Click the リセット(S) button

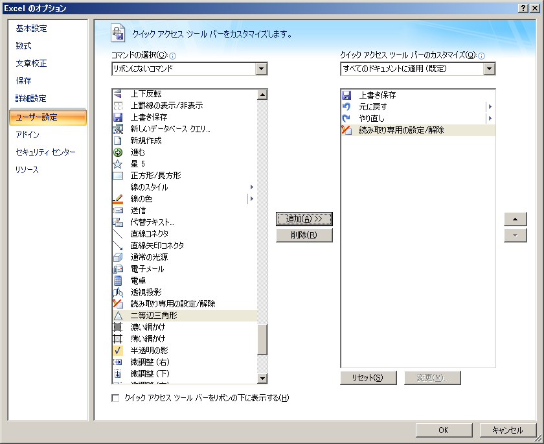[368, 378]
